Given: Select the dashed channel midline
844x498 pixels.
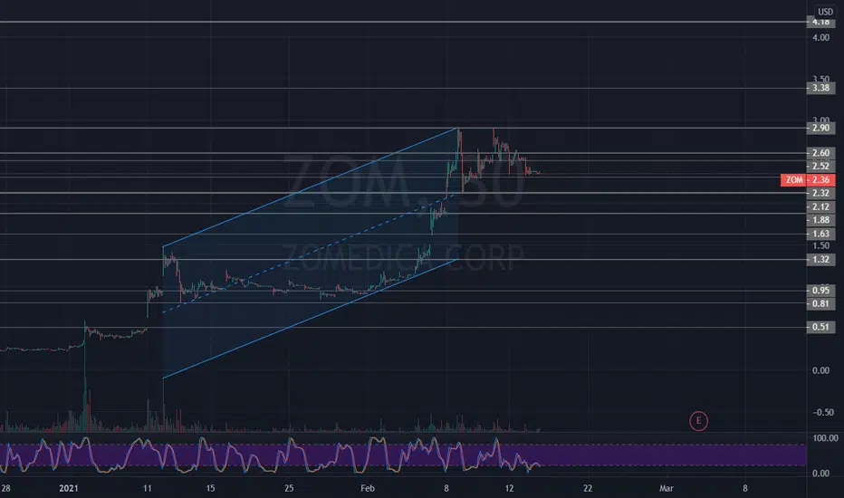Looking at the screenshot, I should pyautogui.click(x=311, y=253).
